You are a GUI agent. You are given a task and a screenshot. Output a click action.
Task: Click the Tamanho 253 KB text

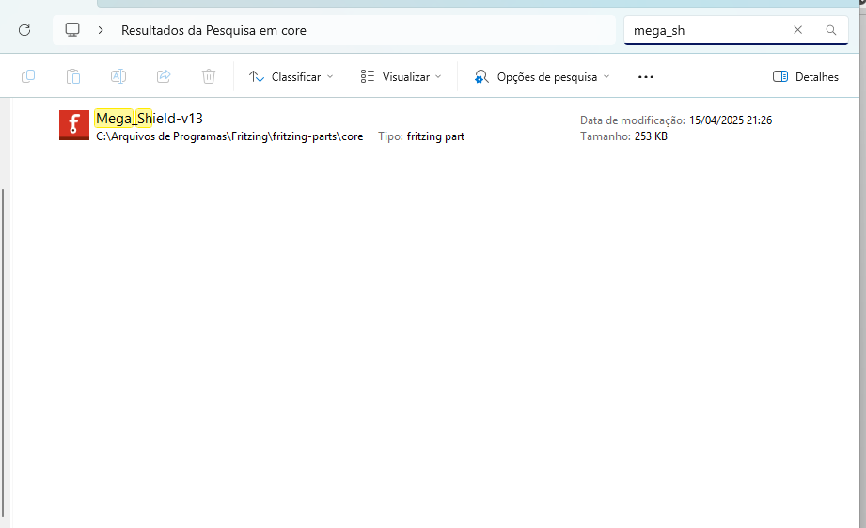coord(623,136)
